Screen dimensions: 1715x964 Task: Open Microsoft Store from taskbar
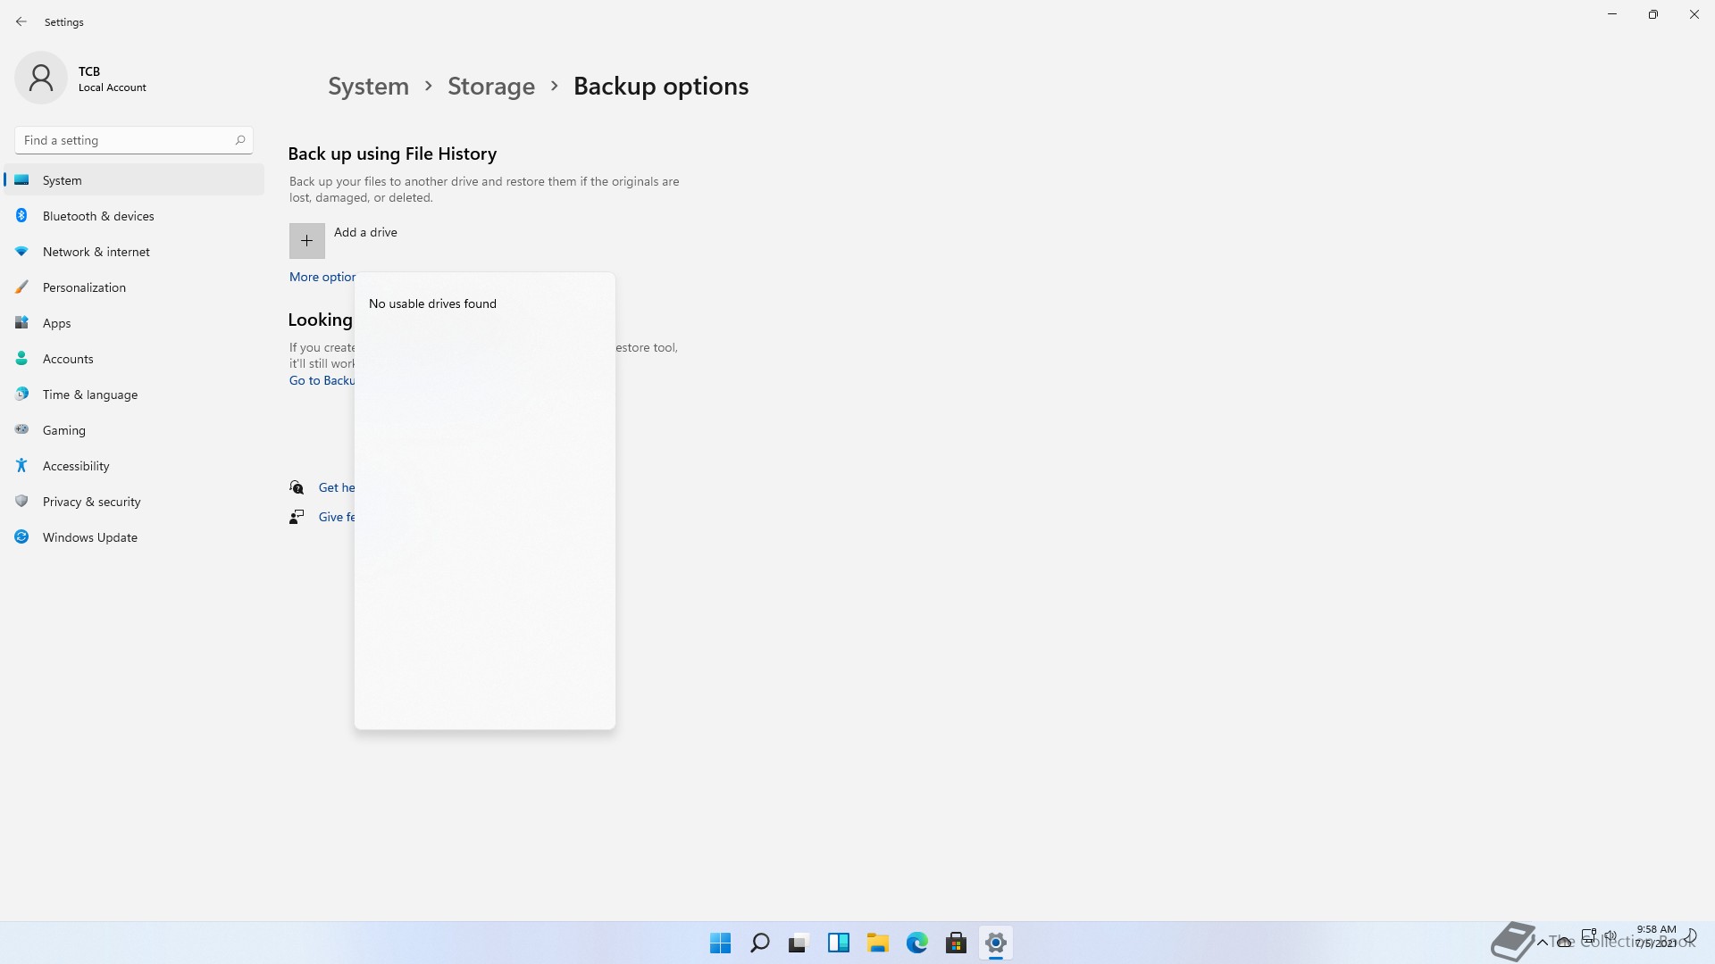(x=956, y=943)
